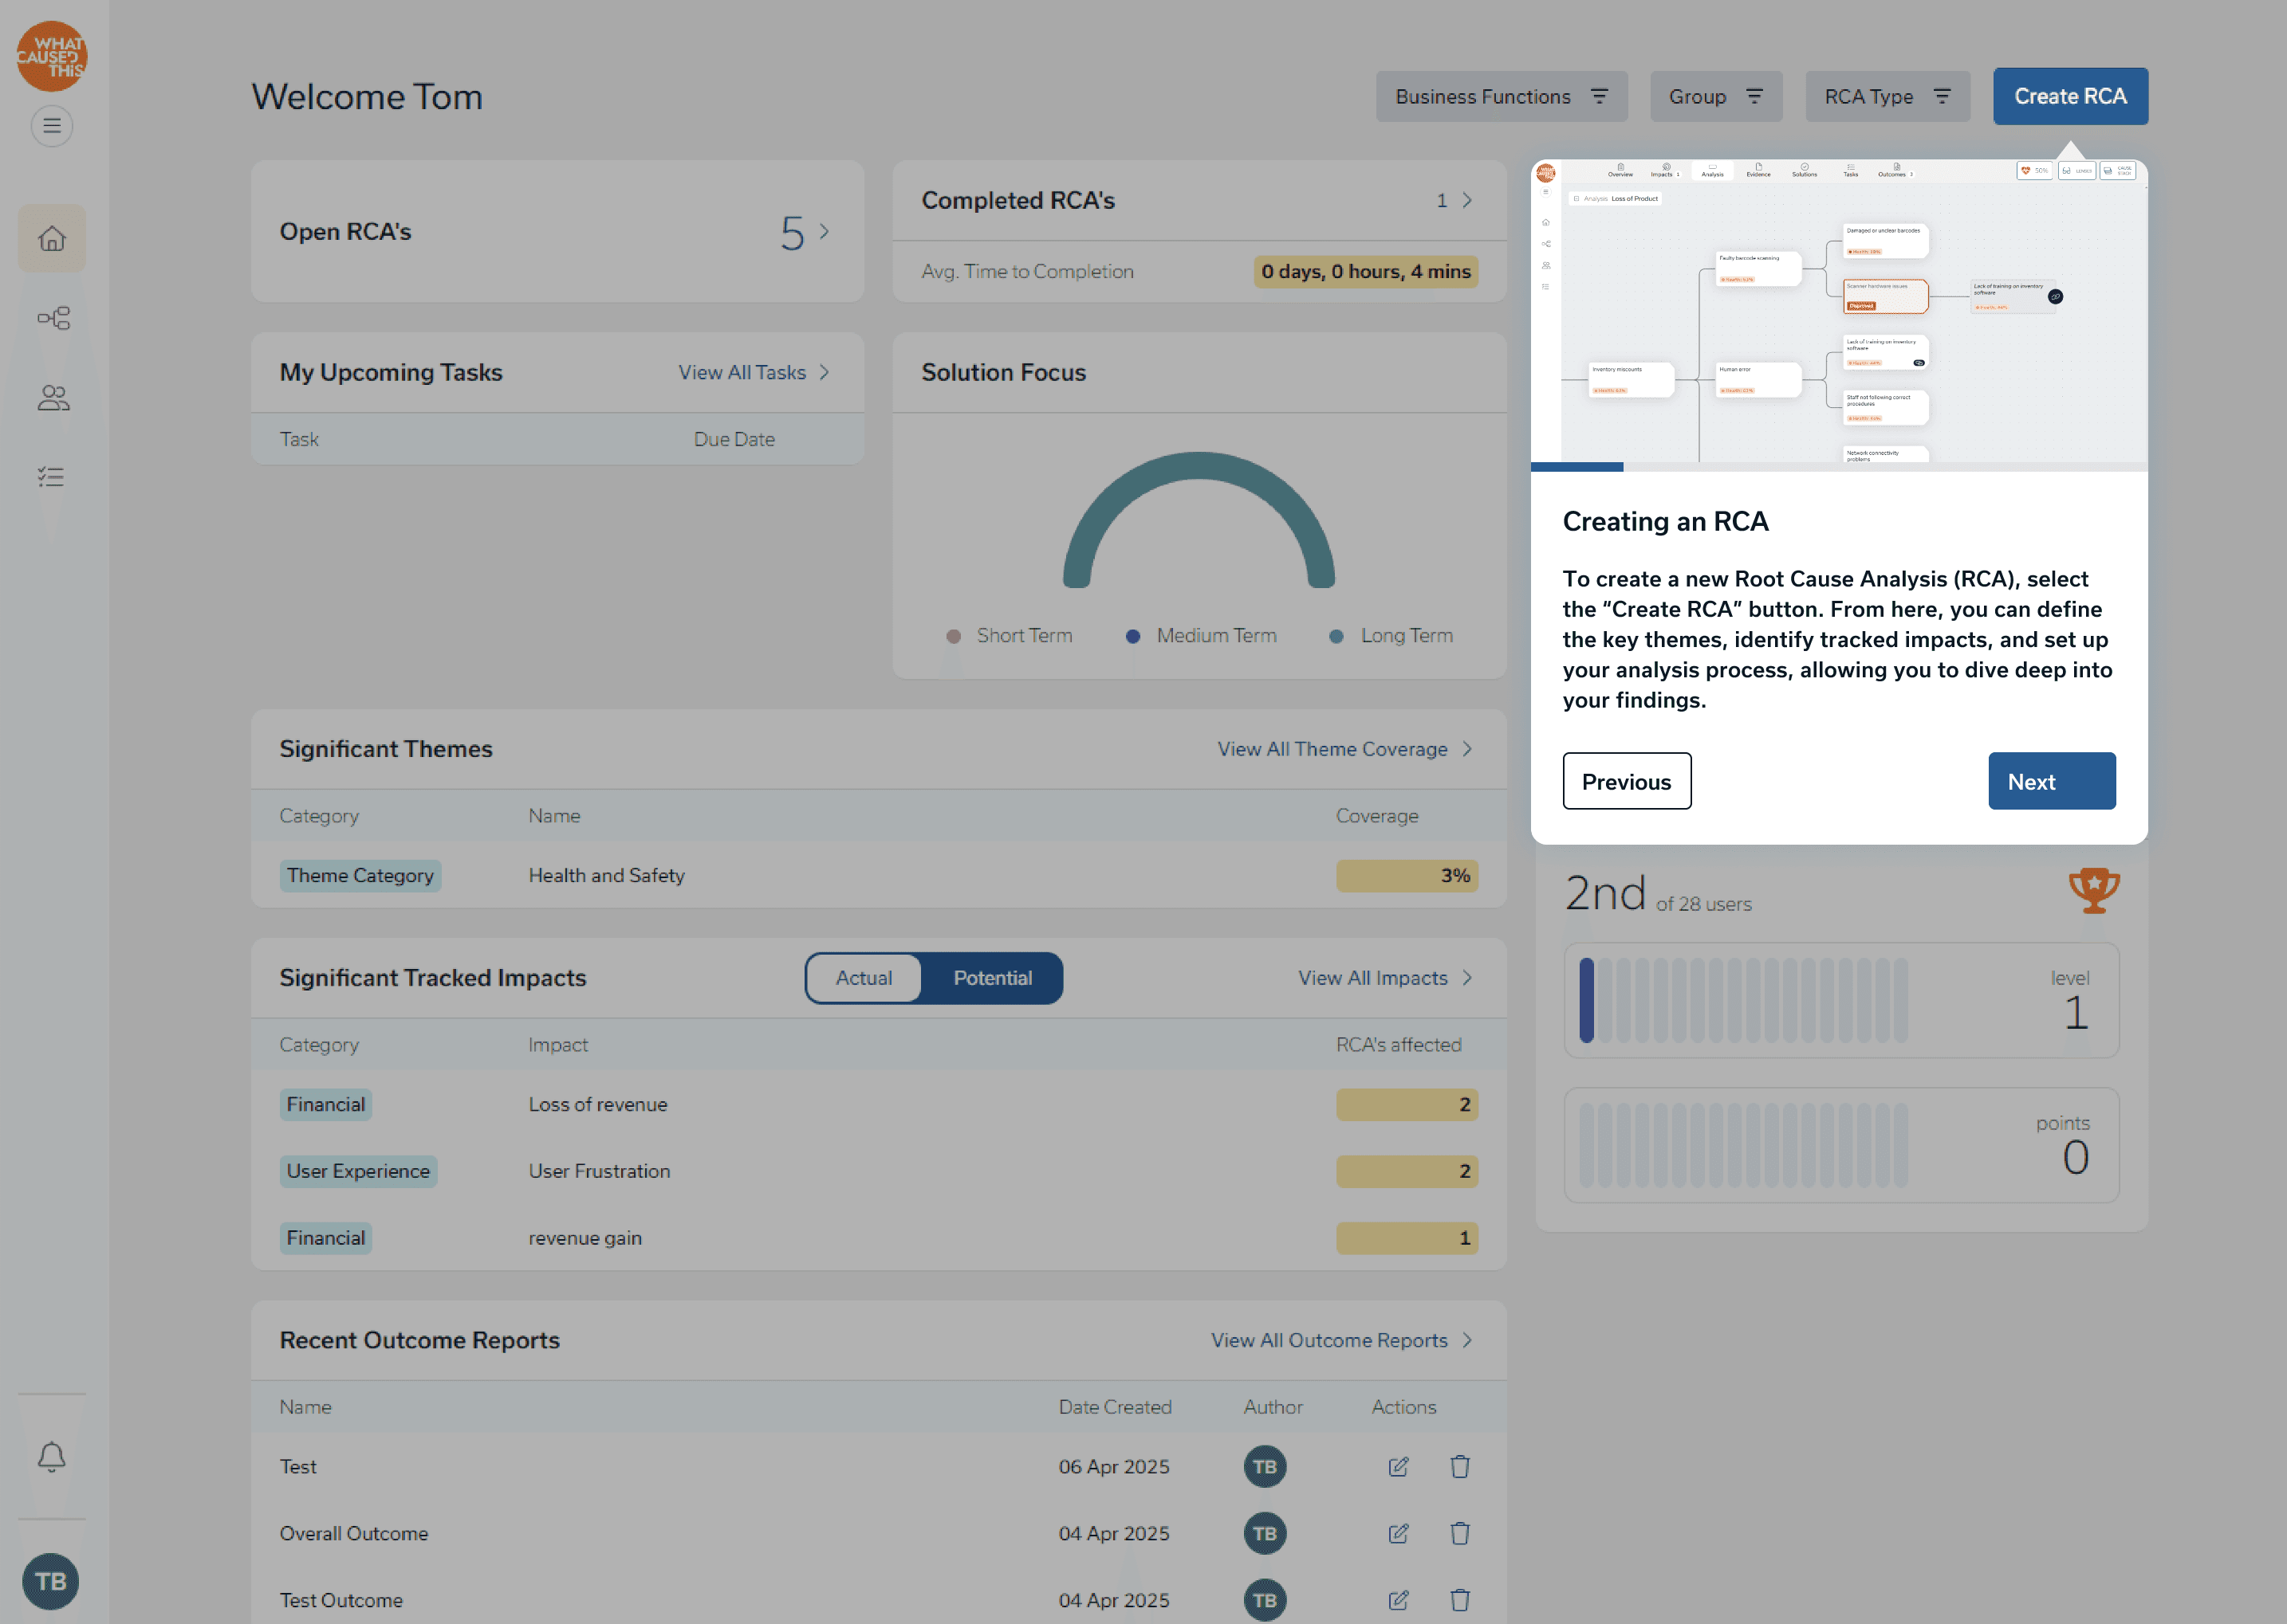
Task: Switch tracked impacts to Actual
Action: click(x=864, y=978)
